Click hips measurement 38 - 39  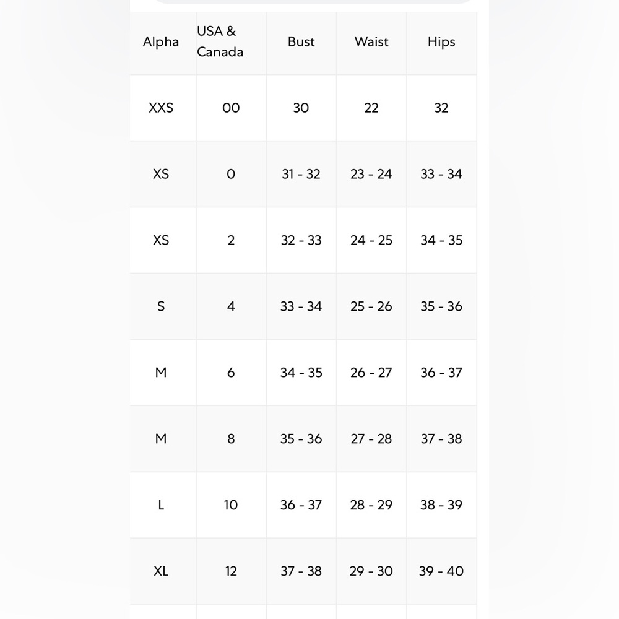pos(441,505)
